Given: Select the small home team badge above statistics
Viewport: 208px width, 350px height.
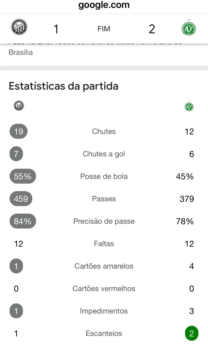Looking at the screenshot, I should [x=19, y=106].
